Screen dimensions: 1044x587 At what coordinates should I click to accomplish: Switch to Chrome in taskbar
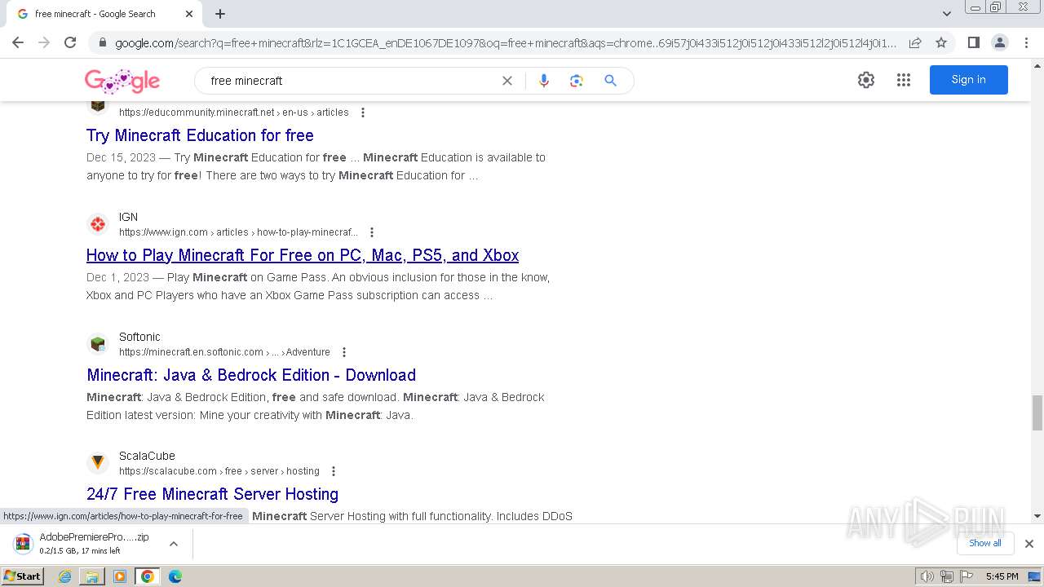click(x=148, y=576)
